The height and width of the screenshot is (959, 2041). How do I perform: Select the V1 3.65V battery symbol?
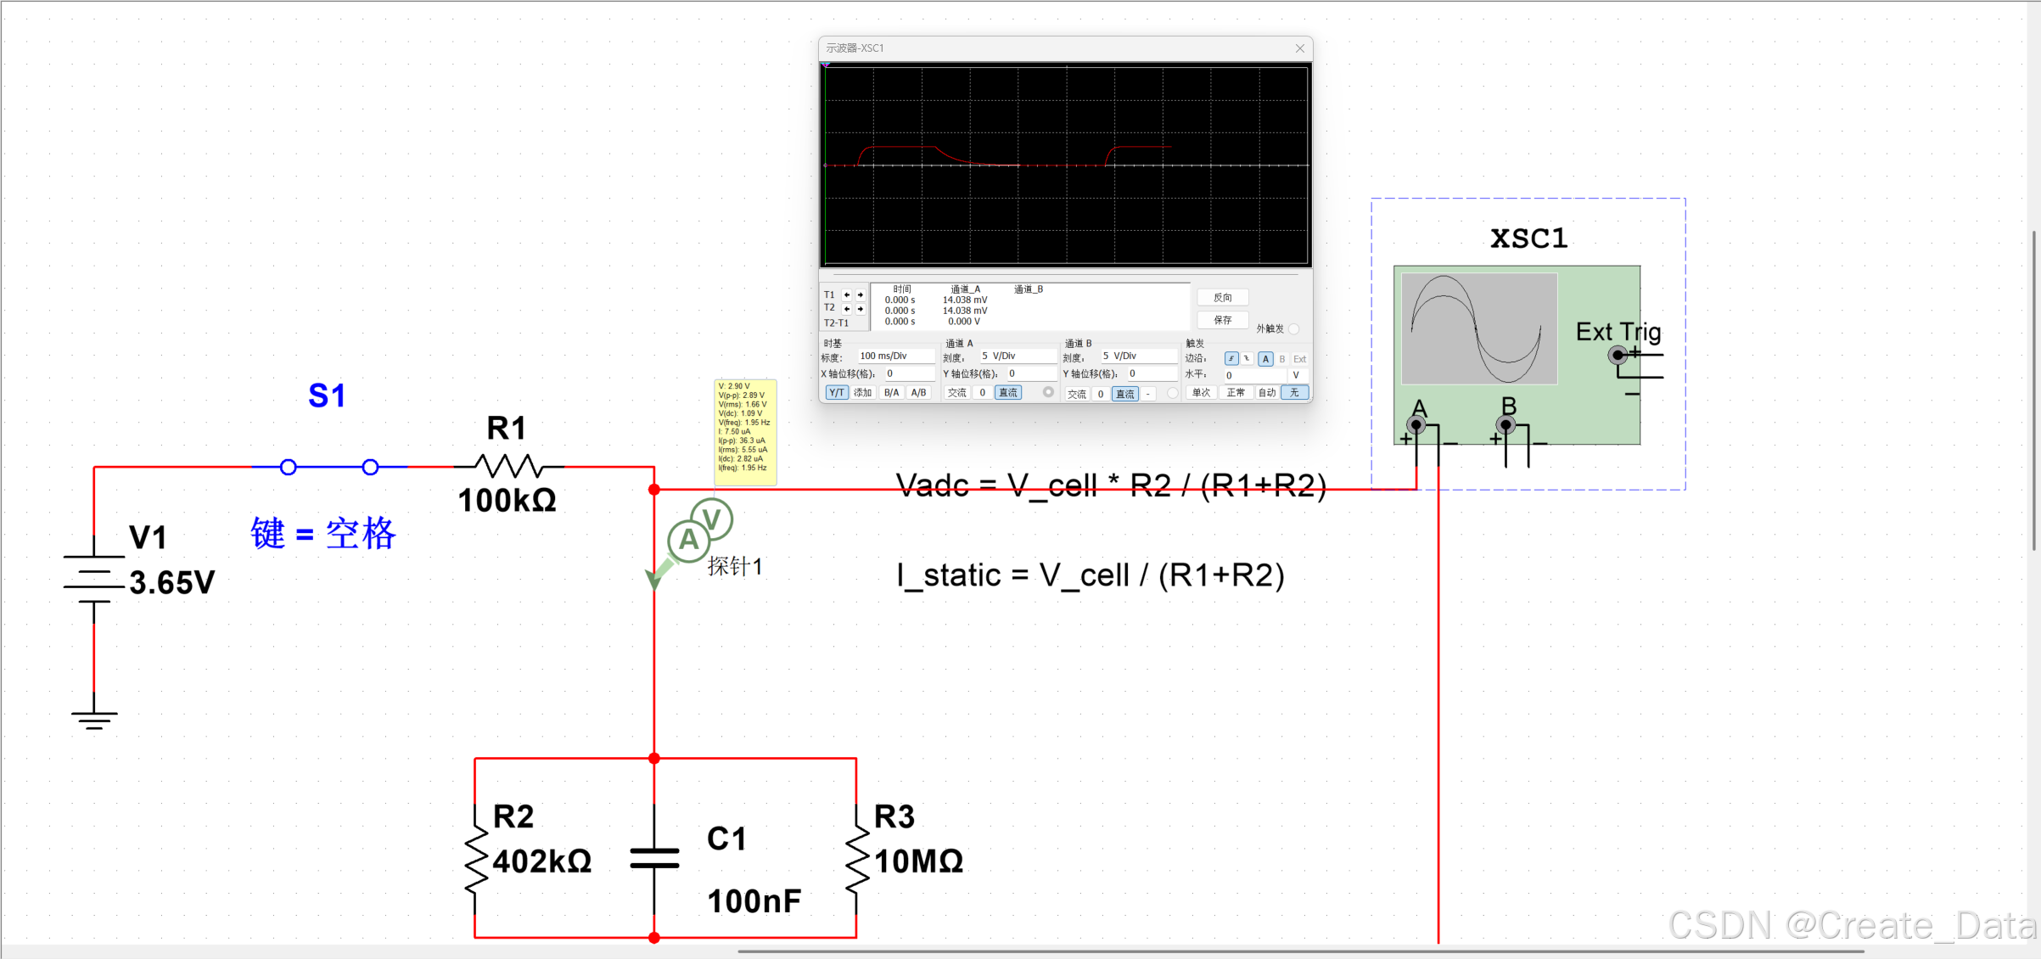93,579
